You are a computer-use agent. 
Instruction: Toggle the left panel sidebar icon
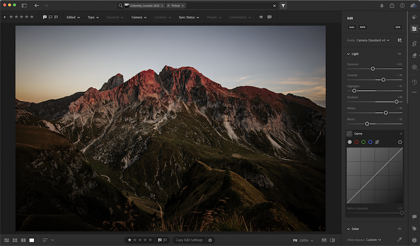point(24,6)
